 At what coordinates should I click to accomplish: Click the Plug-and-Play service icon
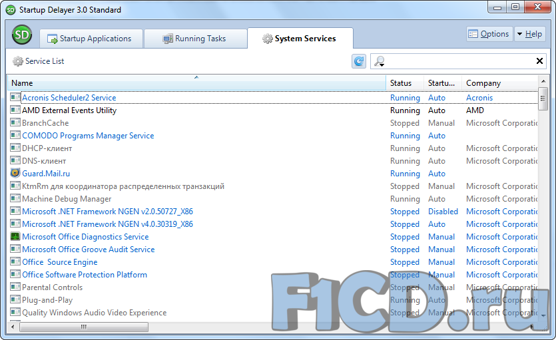click(15, 299)
